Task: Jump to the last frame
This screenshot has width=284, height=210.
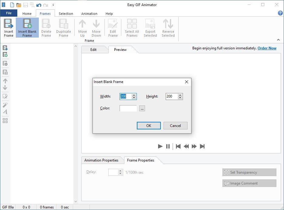Action: tap(202, 146)
